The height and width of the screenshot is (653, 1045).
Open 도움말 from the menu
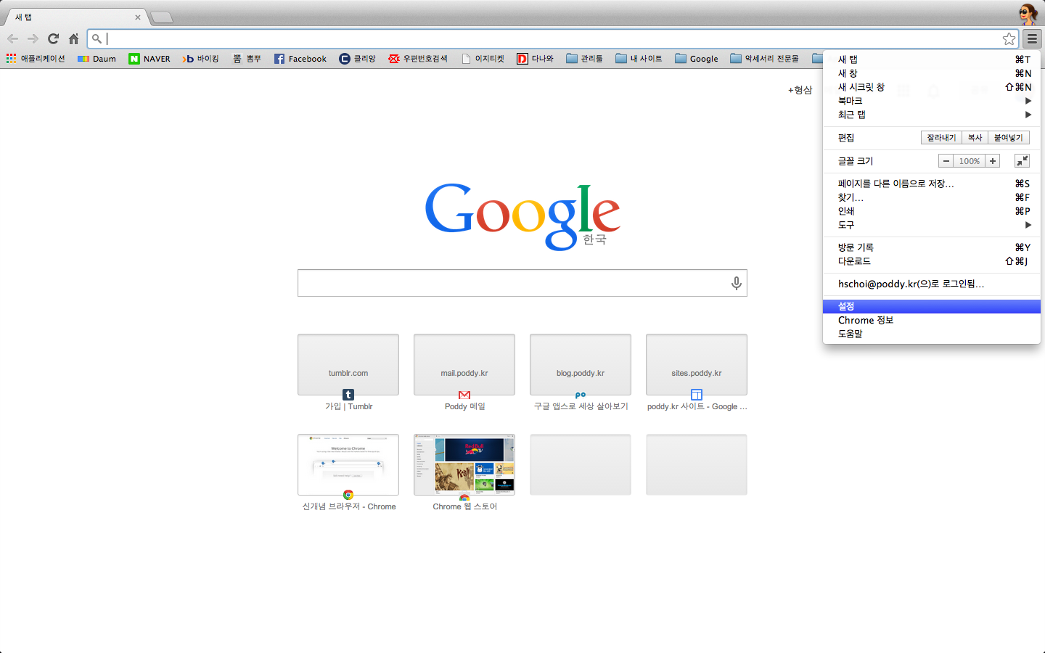tap(932, 334)
